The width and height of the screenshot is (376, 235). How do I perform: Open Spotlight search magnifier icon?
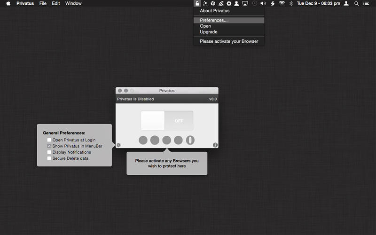coord(357,4)
